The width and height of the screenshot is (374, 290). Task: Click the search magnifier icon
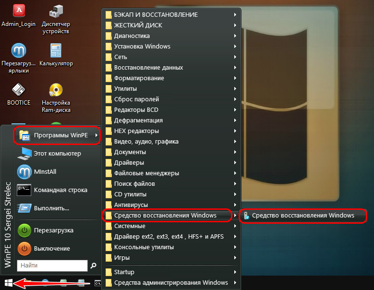[x=93, y=266]
